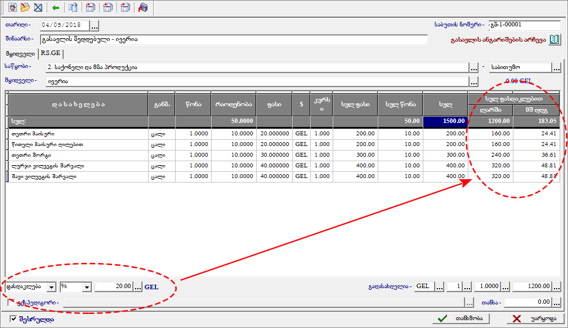Enable the ექსპედიტორი checkbox
This screenshot has height=328, width=568.
point(12,303)
